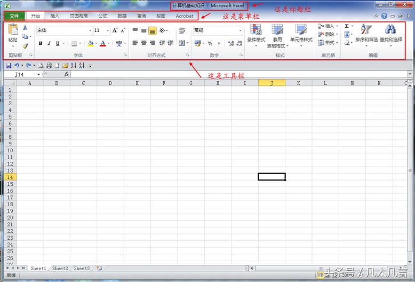This screenshot has width=415, height=282.
Task: Click the 粘贴 (Paste) button
Action: pyautogui.click(x=13, y=34)
